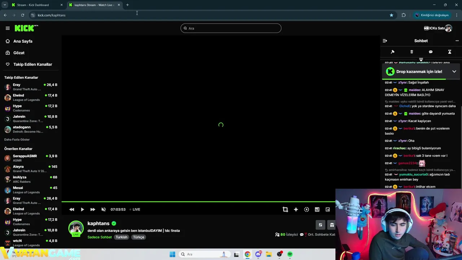The height and width of the screenshot is (260, 462).
Task: Click the pin/gavel moderation icon in chat
Action: click(393, 52)
